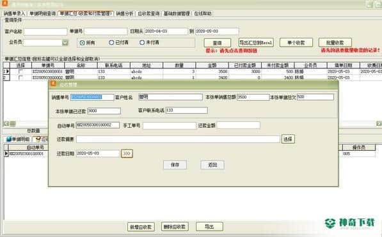Switch to the 单据明细查询 tab
382x237 pixels.
click(x=43, y=13)
